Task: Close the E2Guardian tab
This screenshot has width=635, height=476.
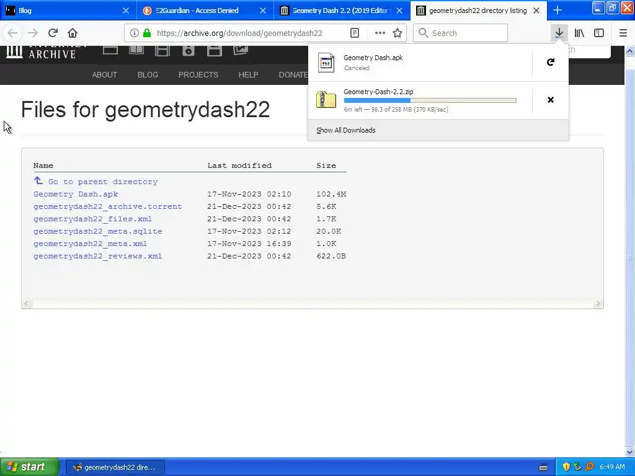Action: [x=263, y=11]
